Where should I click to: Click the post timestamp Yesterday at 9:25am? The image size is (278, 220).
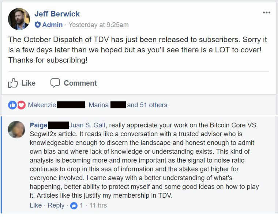99,25
